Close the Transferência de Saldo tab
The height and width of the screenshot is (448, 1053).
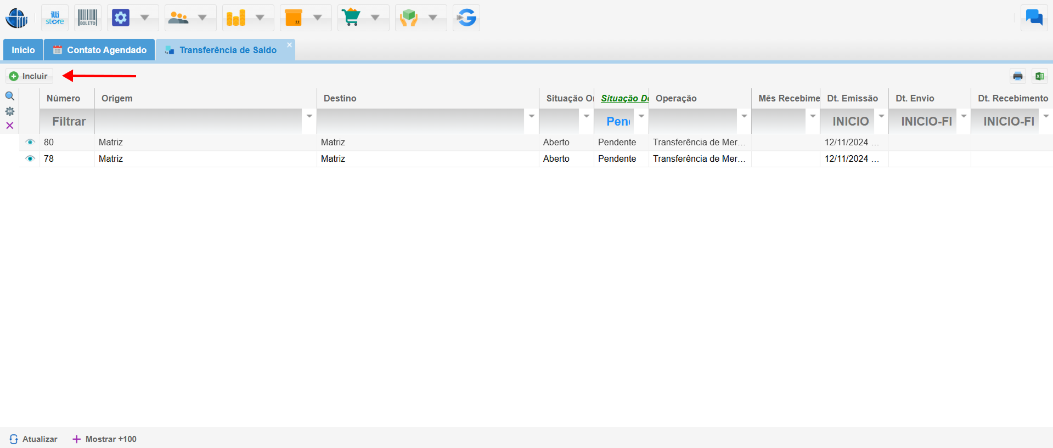click(x=290, y=45)
